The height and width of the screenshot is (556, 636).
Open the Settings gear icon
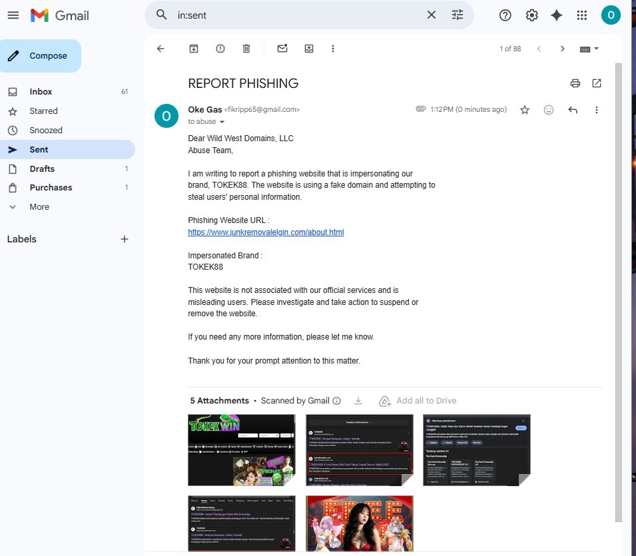pyautogui.click(x=531, y=15)
